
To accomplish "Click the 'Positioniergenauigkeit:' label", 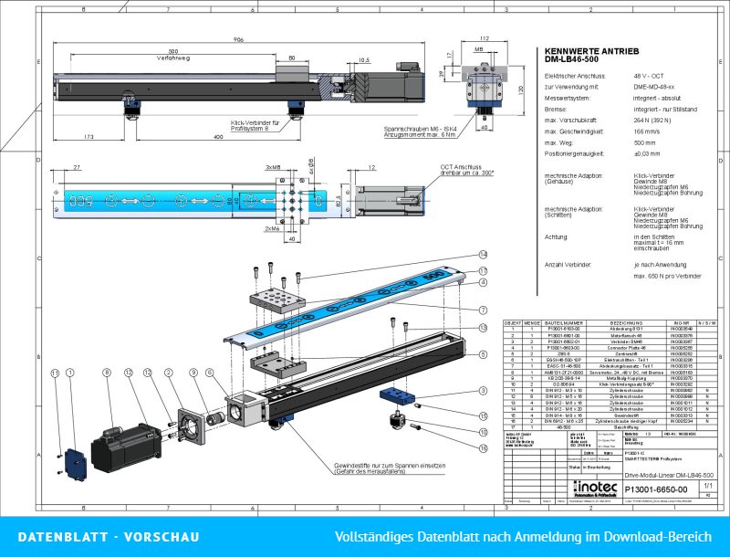I will [574, 153].
